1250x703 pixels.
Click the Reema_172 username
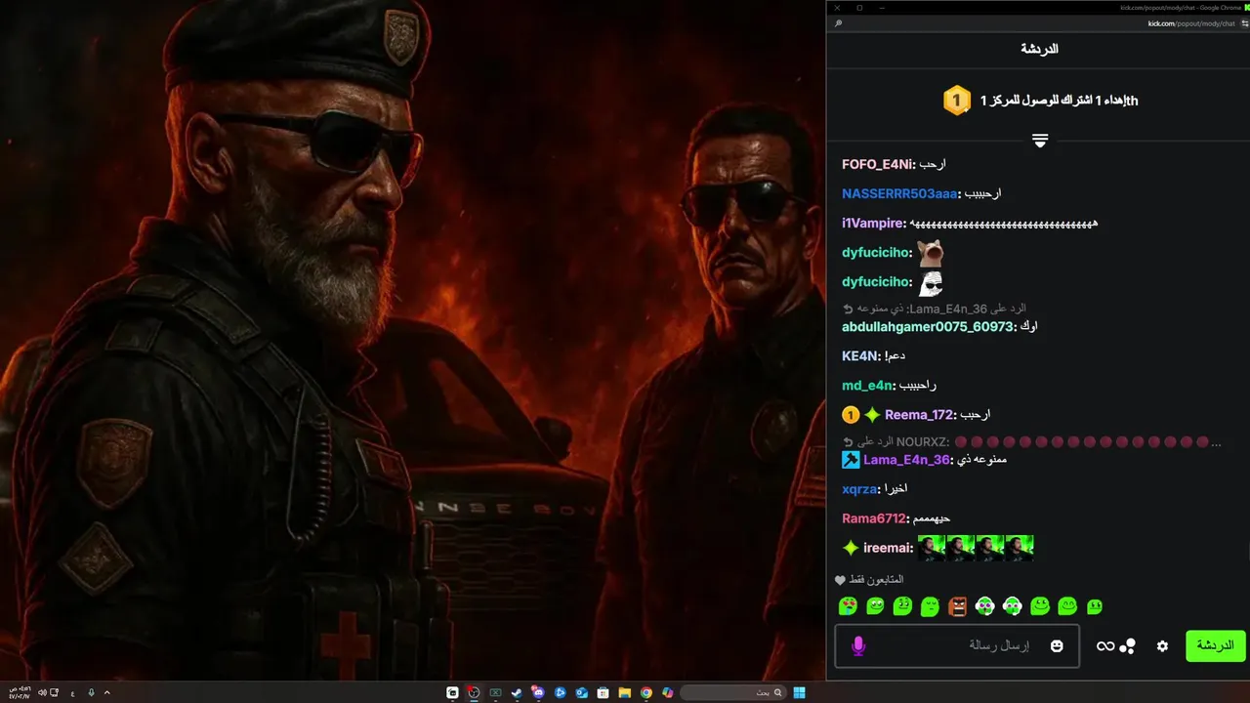[x=920, y=415]
